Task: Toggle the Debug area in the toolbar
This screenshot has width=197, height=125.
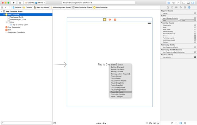Action: pyautogui.click(x=188, y=3)
